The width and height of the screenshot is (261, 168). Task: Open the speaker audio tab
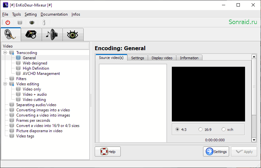coord(52,35)
